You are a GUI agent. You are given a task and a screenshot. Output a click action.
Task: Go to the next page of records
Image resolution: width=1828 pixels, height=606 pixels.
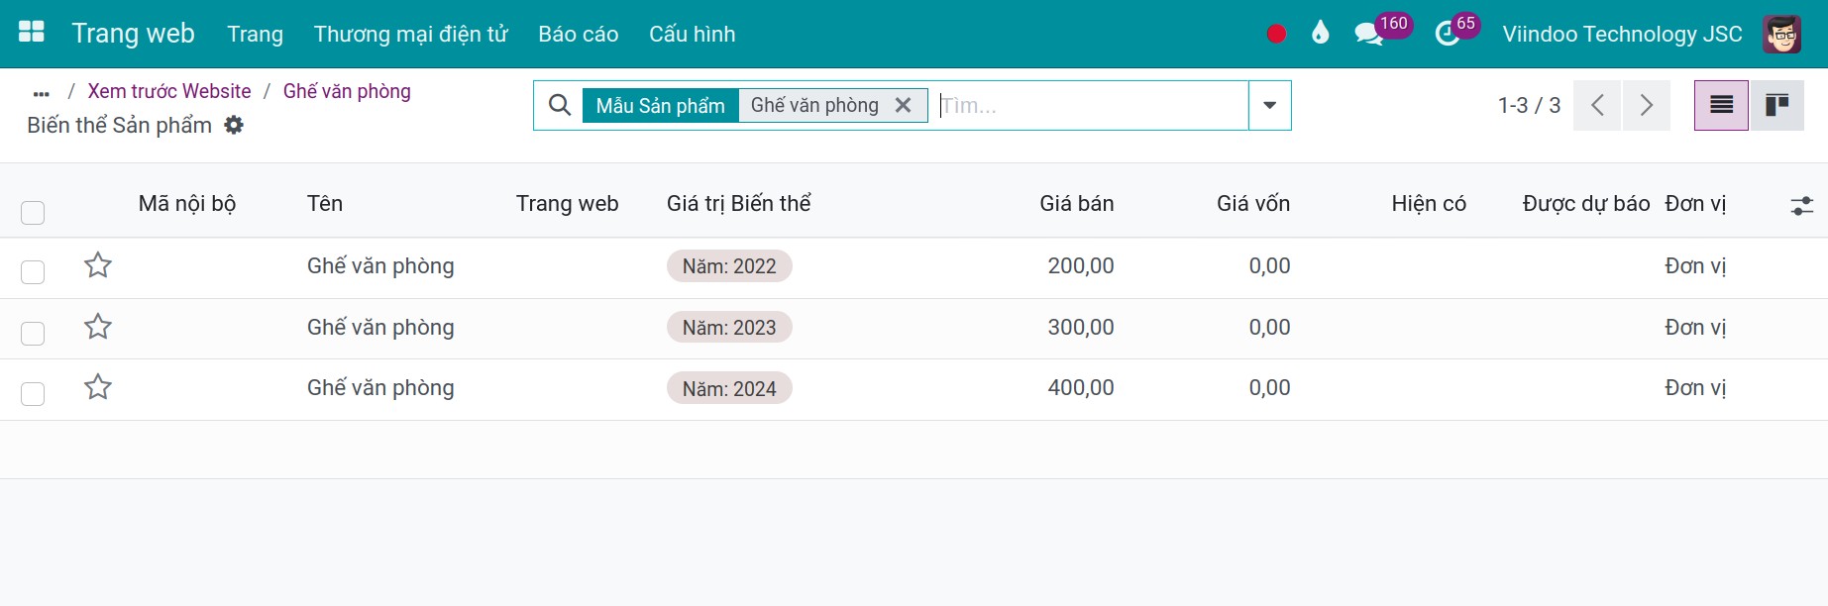(1646, 105)
